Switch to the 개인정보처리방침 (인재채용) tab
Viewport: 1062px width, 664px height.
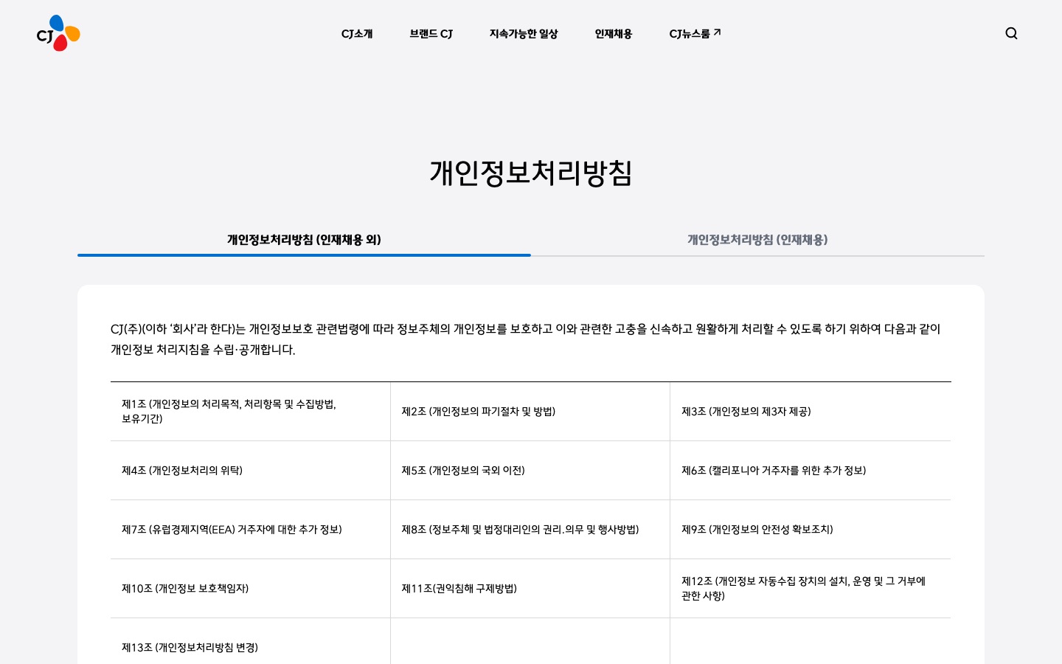tap(757, 240)
